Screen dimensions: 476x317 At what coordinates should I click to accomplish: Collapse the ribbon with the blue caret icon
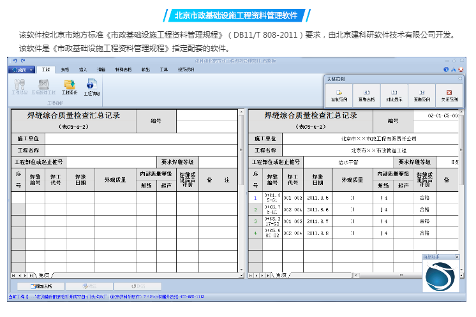[454, 70]
